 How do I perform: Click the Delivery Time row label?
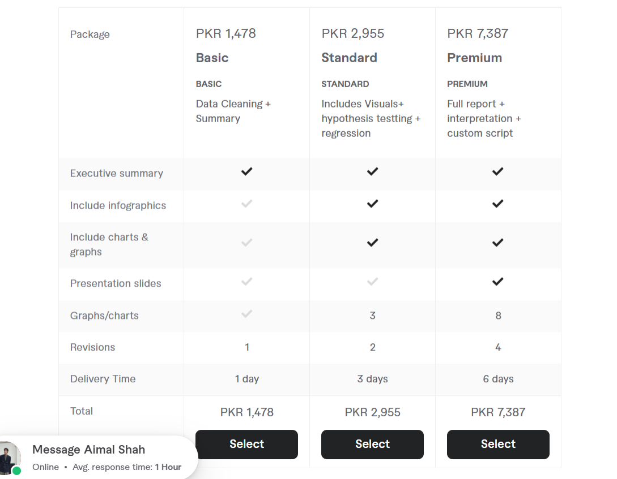click(103, 379)
